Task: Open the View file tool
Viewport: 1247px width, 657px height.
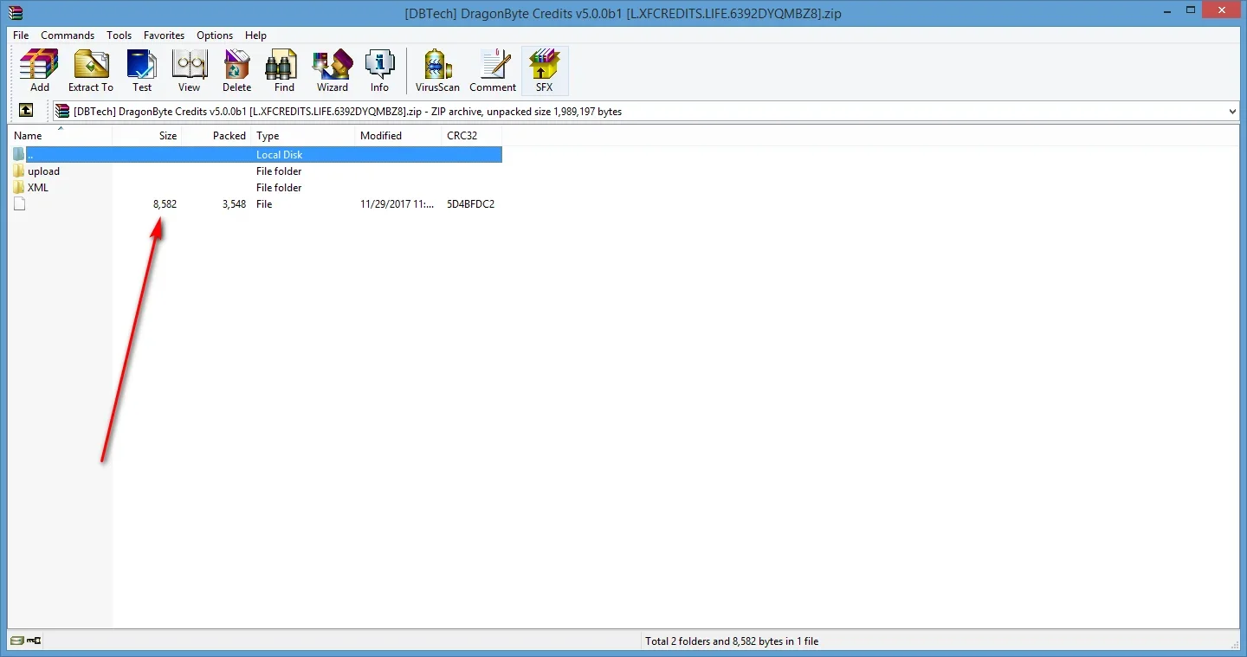Action: (x=189, y=70)
